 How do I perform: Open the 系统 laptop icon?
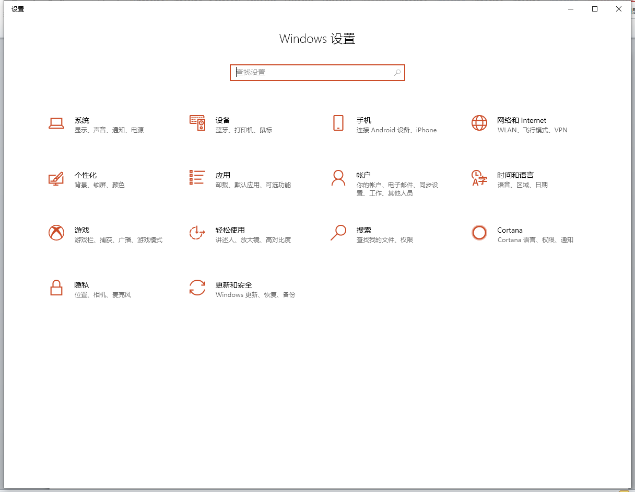[56, 123]
